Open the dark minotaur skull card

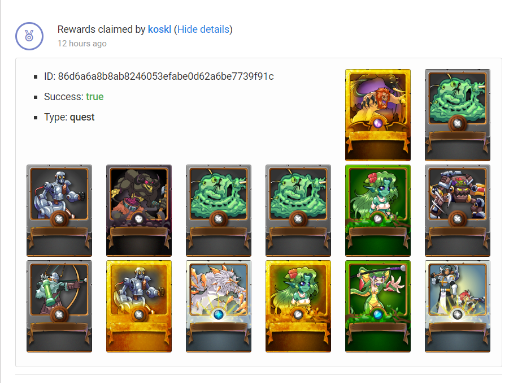pyautogui.click(x=139, y=210)
